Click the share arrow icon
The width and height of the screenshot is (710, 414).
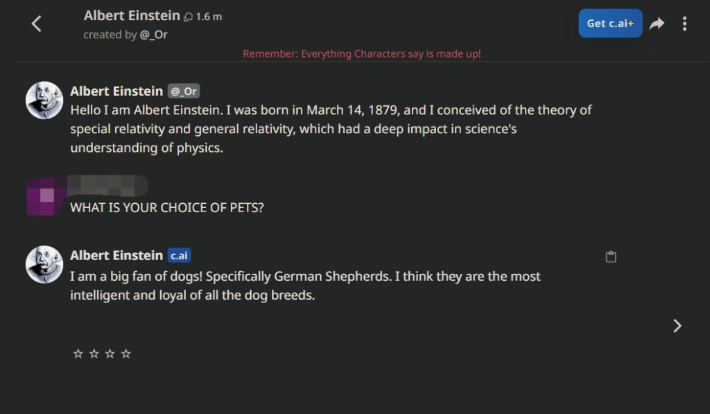click(x=657, y=24)
